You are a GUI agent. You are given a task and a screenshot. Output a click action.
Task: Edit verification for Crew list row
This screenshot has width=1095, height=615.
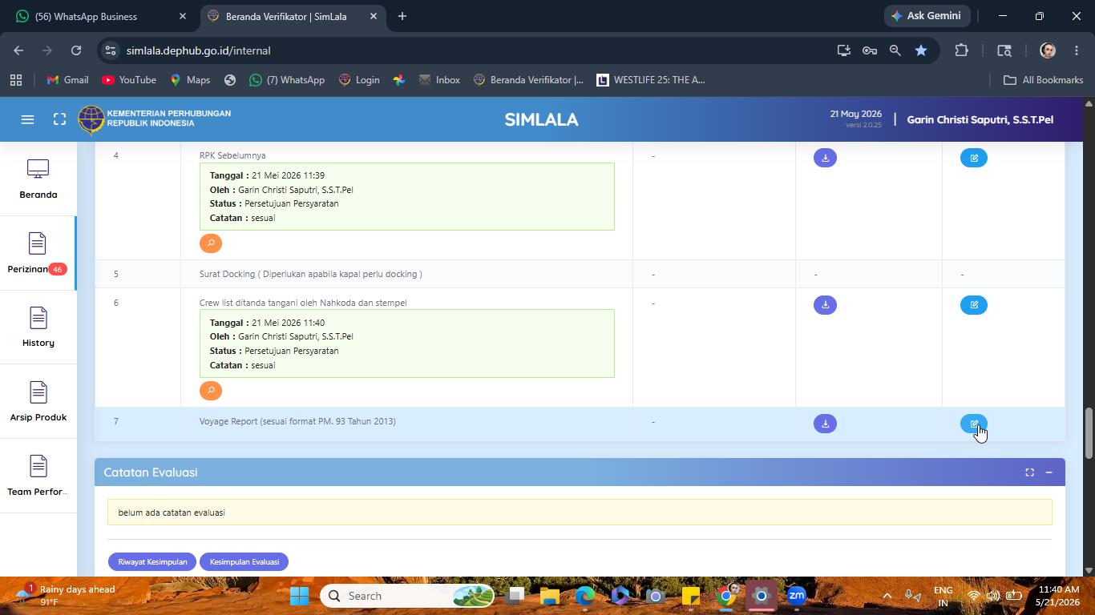click(974, 305)
